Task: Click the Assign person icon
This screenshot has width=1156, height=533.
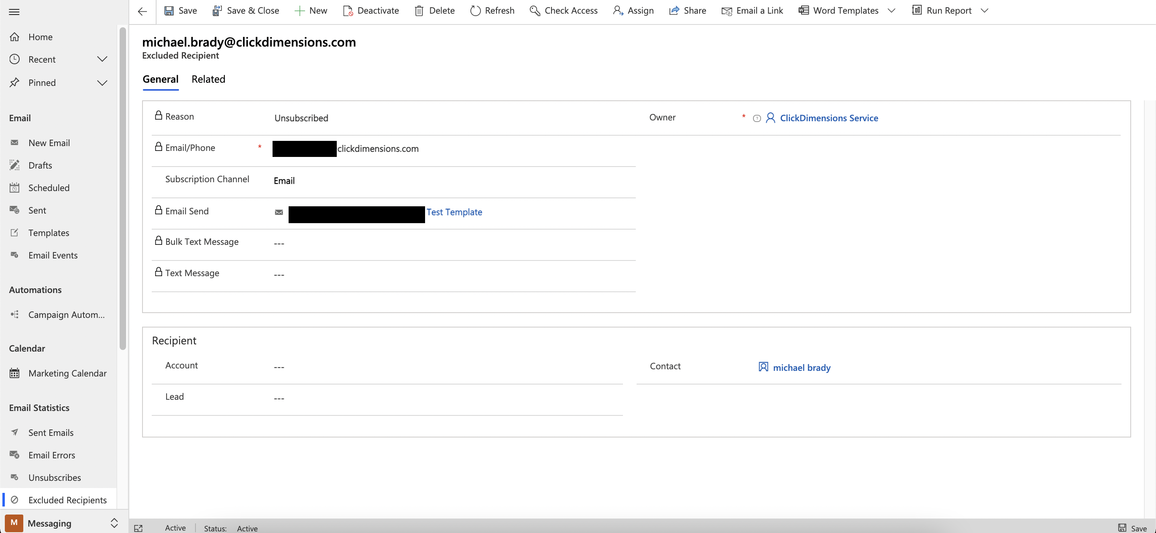Action: [x=618, y=11]
